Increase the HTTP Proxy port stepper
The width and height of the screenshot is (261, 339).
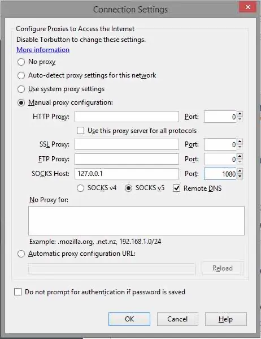240,114
